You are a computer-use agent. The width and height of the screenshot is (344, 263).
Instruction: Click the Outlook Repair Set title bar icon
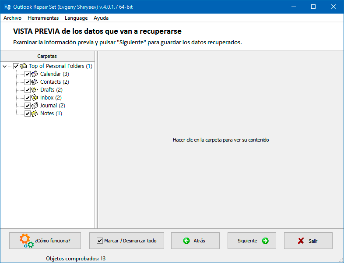[7, 7]
